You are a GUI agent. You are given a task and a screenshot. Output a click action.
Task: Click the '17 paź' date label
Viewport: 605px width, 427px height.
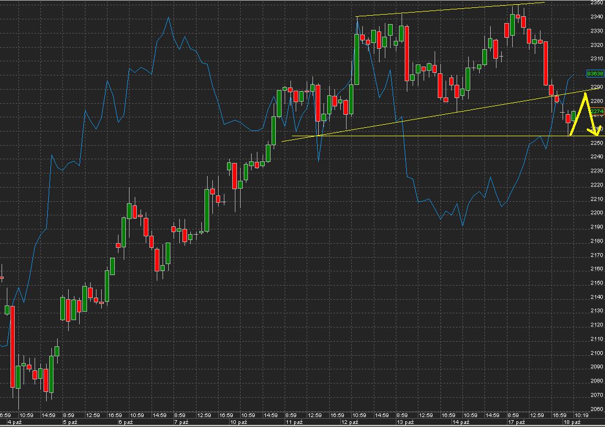(516, 422)
